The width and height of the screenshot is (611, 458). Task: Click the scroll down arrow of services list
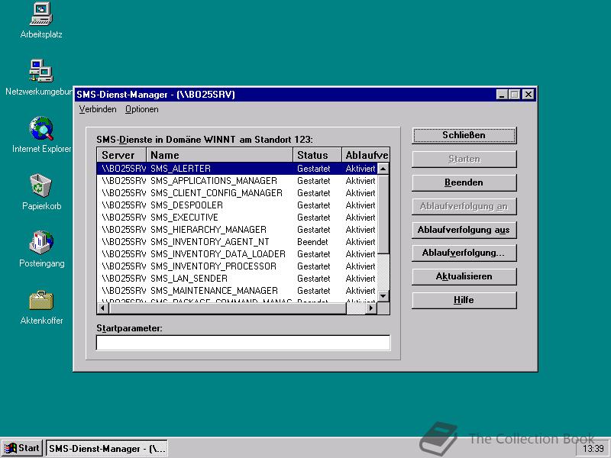383,296
